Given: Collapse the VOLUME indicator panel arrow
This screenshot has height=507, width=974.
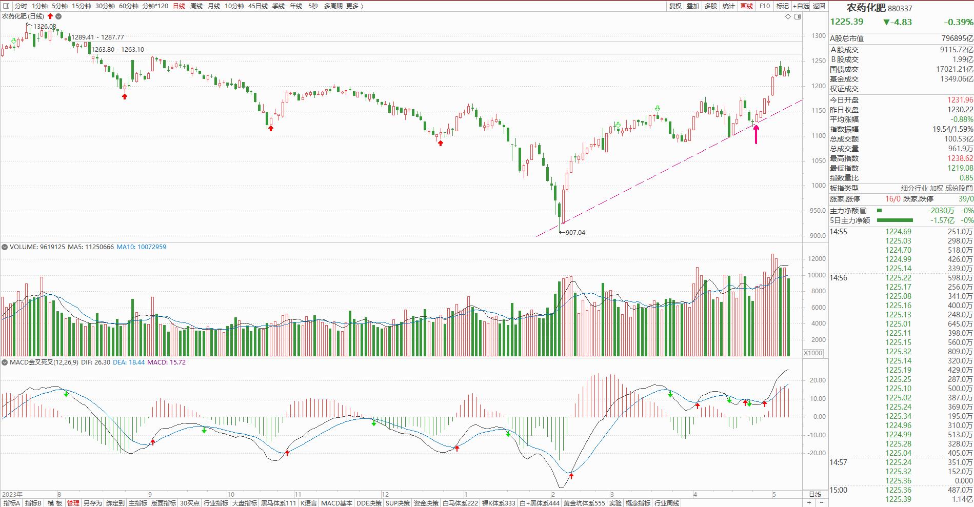Looking at the screenshot, I should [x=5, y=247].
